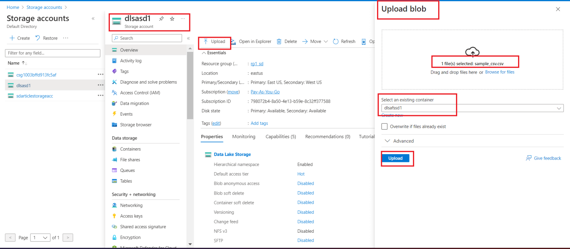This screenshot has height=249, width=570.
Task: Click Create storage account button
Action: [20, 38]
